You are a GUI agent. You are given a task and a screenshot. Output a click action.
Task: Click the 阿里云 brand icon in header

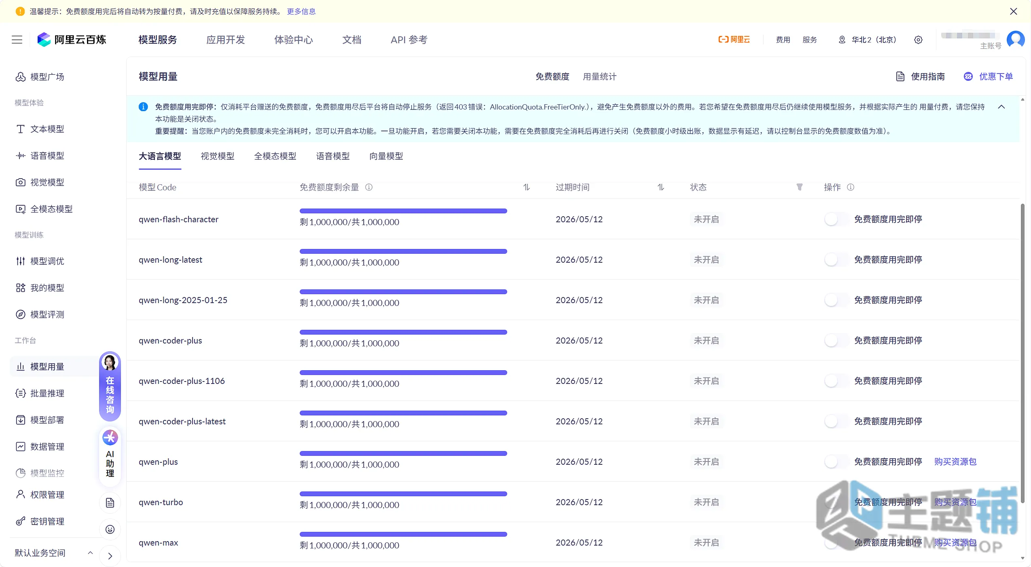734,40
